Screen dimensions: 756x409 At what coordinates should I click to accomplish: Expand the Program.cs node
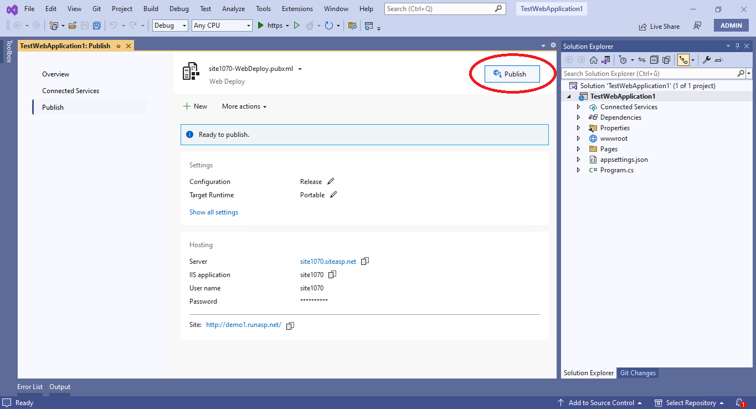(x=578, y=170)
